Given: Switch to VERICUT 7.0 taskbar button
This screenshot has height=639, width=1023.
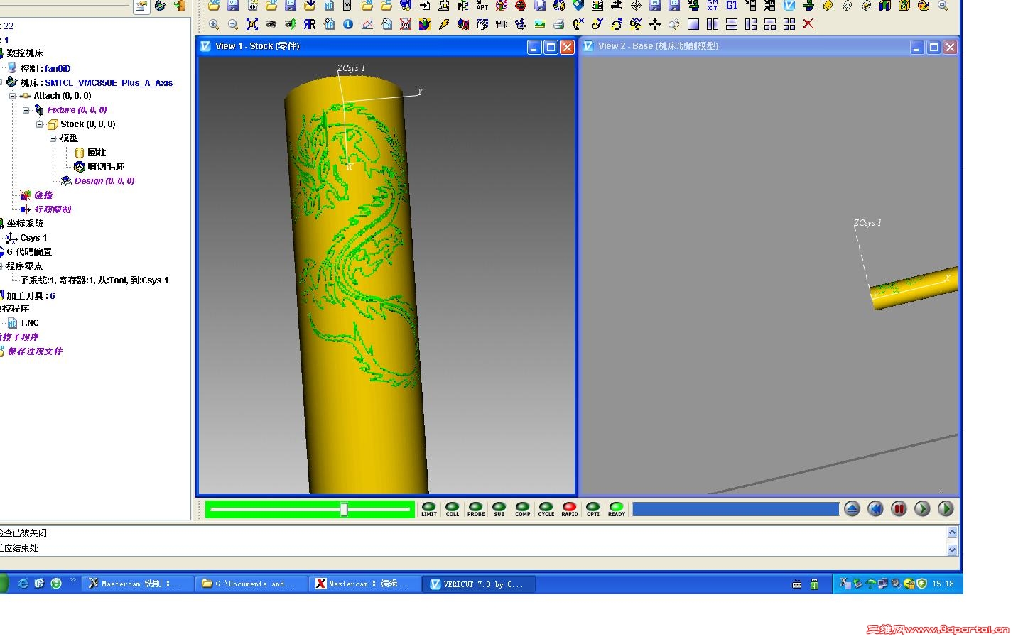Looking at the screenshot, I should point(479,584).
